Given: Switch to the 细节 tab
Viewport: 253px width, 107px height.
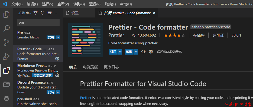Looking at the screenshot, I should [x=73, y=67].
